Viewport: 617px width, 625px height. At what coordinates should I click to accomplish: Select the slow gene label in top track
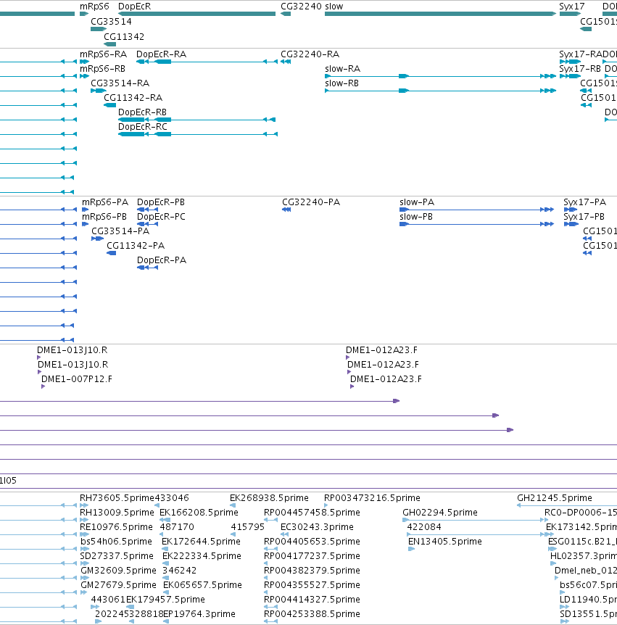pyautogui.click(x=334, y=7)
